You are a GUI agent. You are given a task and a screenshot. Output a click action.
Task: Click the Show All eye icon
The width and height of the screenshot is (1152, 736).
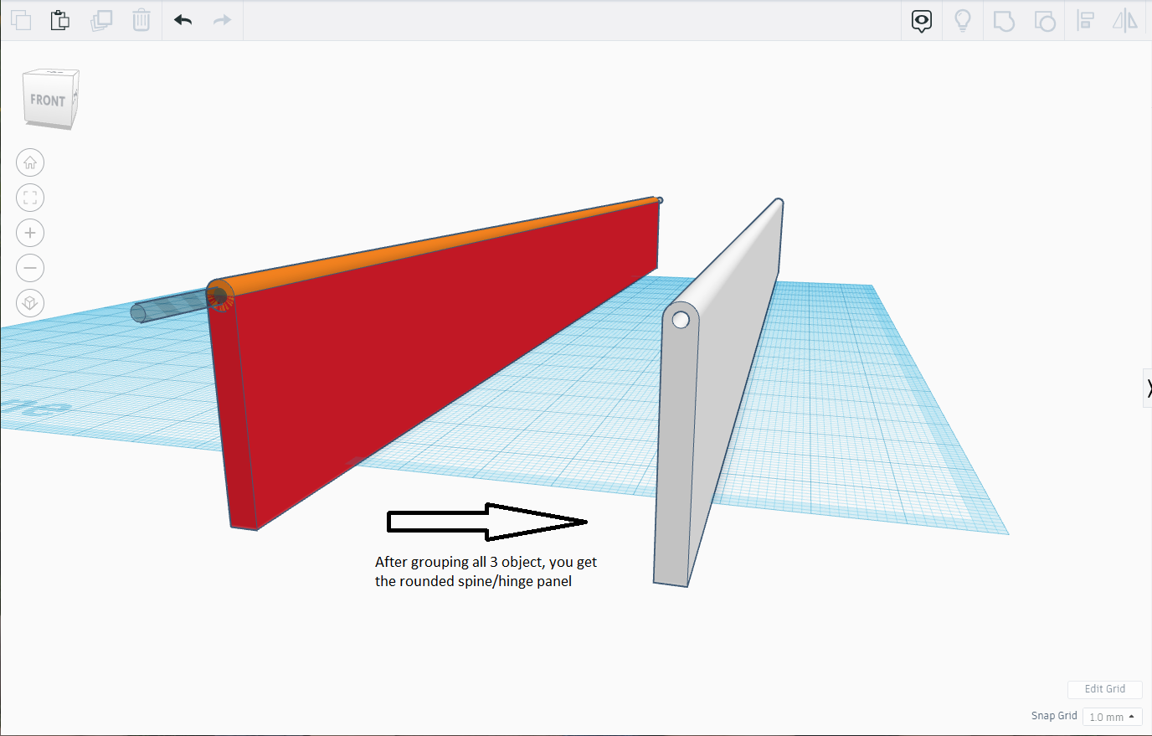(x=922, y=21)
